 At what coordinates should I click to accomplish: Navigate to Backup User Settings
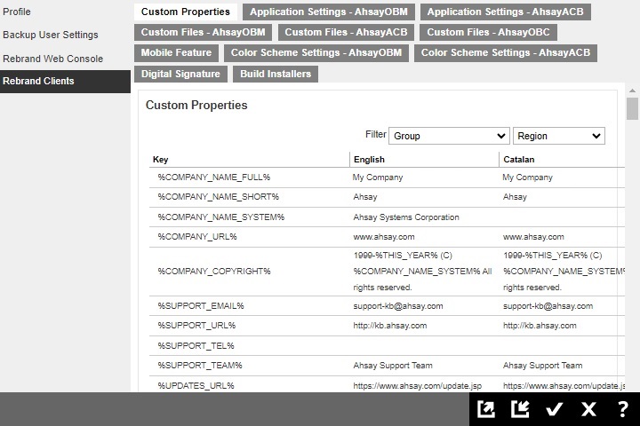click(51, 35)
